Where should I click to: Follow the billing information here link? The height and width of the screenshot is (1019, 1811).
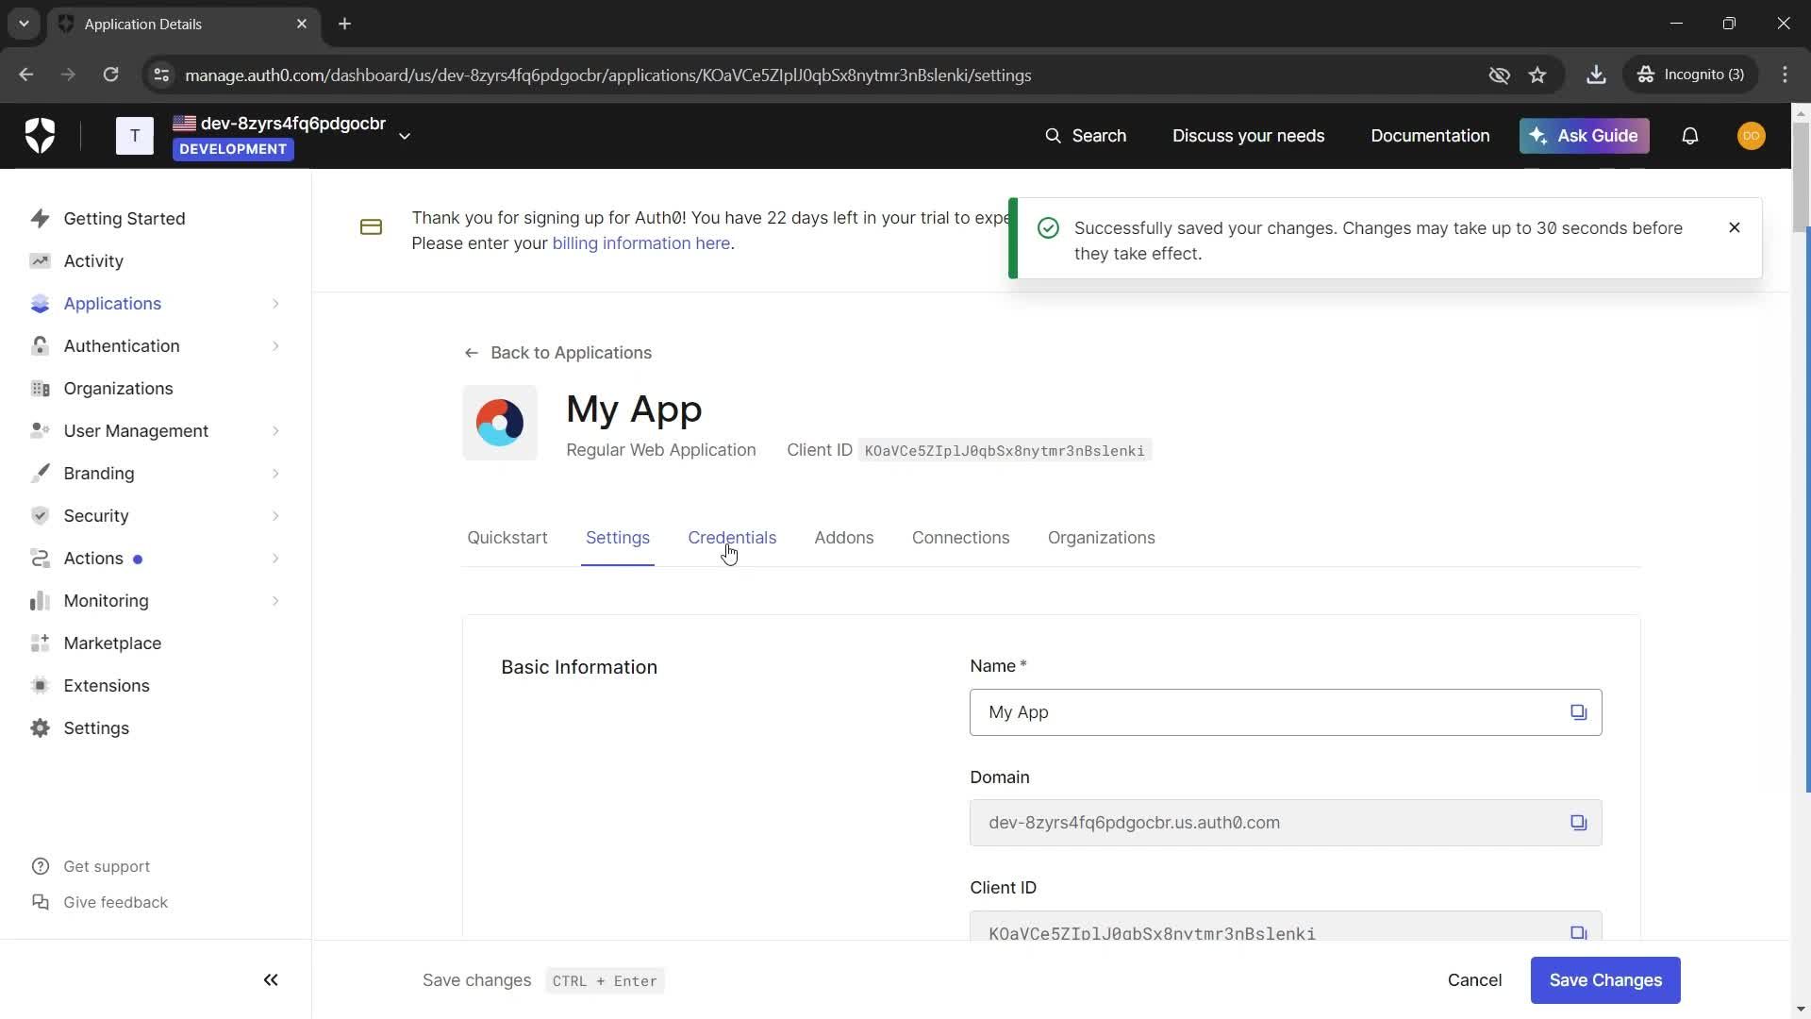641,243
